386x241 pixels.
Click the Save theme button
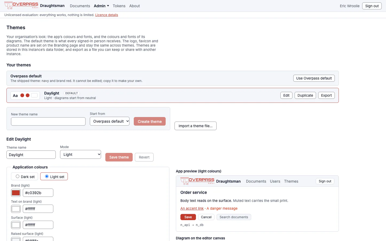pos(119,157)
